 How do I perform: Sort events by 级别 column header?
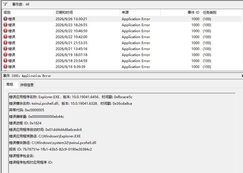pos(28,12)
